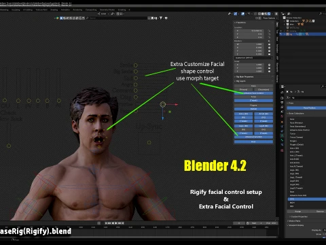Switch to the Animation workspace tab
This screenshot has height=245, width=326.
(x=65, y=10)
